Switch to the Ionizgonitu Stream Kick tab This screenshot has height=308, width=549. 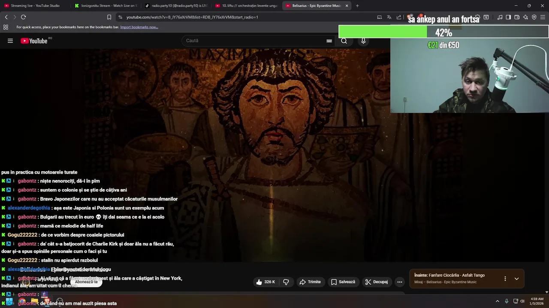(105, 6)
